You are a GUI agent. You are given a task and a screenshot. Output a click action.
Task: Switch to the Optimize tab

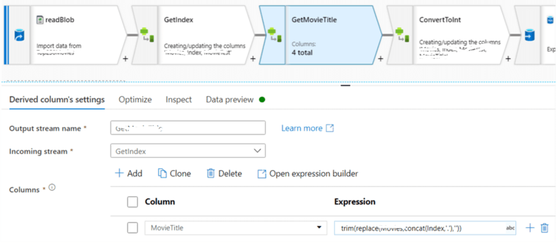point(135,99)
